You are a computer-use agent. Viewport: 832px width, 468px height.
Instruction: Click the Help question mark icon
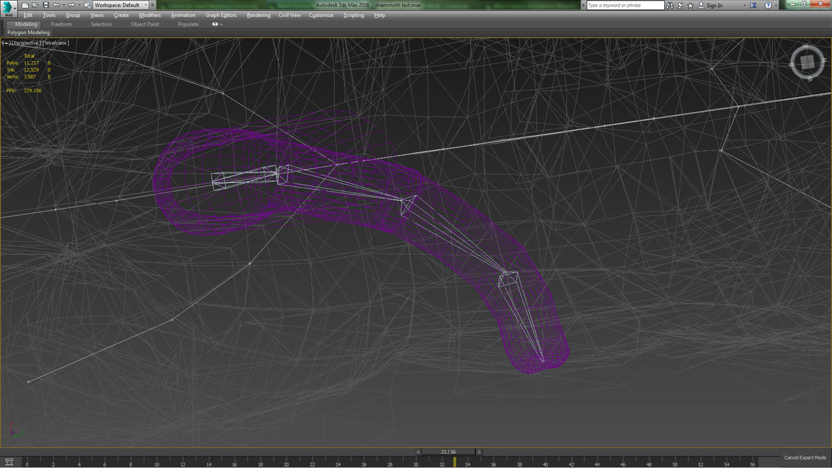(x=768, y=5)
